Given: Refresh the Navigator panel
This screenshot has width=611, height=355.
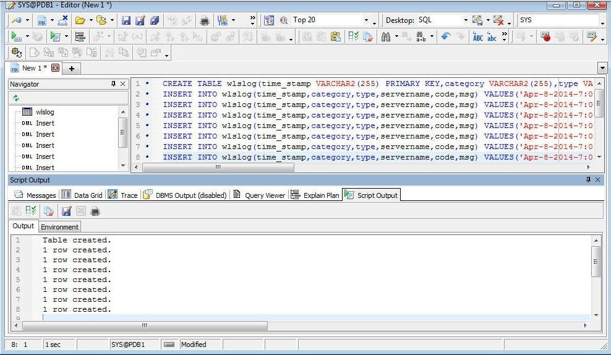Looking at the screenshot, I should click(16, 98).
